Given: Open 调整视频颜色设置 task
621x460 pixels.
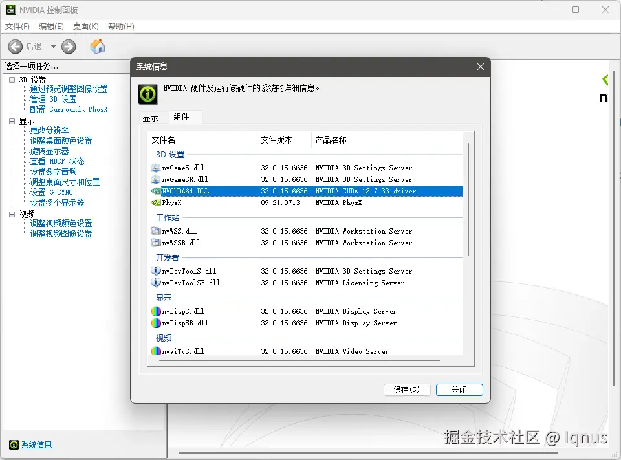Looking at the screenshot, I should (x=61, y=223).
